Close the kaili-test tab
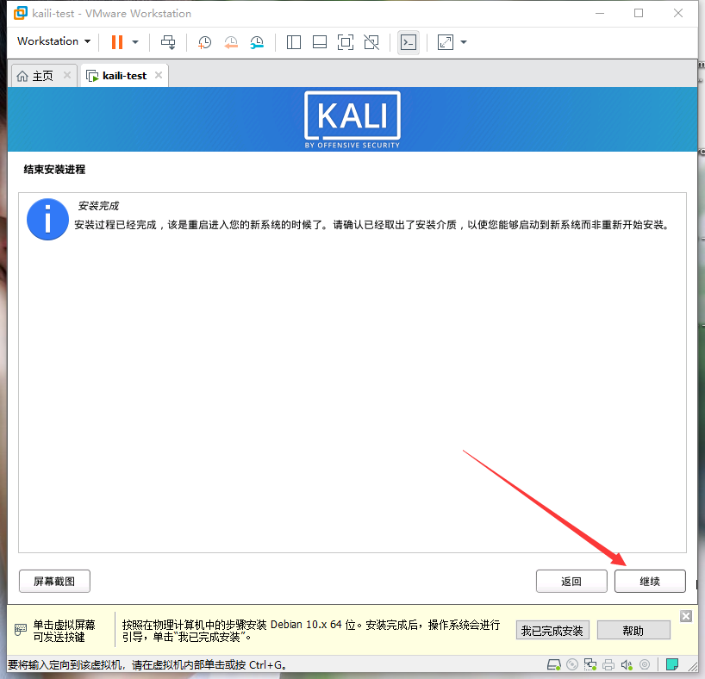 (x=159, y=75)
